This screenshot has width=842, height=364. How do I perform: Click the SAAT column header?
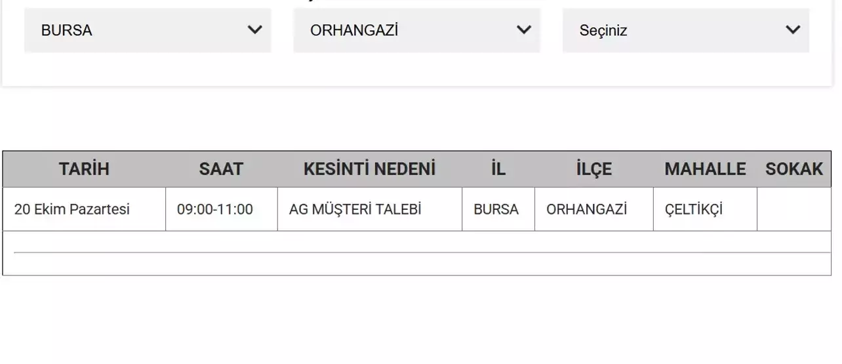221,169
